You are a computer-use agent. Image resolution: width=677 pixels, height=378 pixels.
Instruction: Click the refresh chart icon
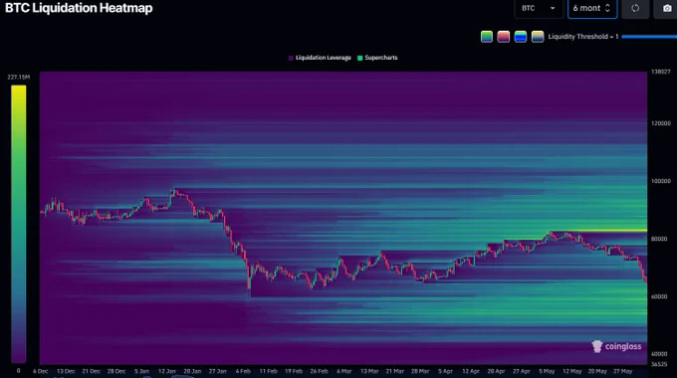click(x=635, y=8)
